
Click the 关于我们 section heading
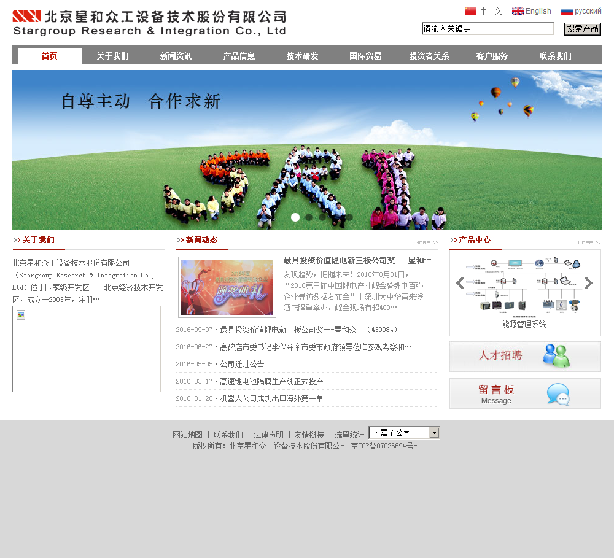pyautogui.click(x=38, y=239)
